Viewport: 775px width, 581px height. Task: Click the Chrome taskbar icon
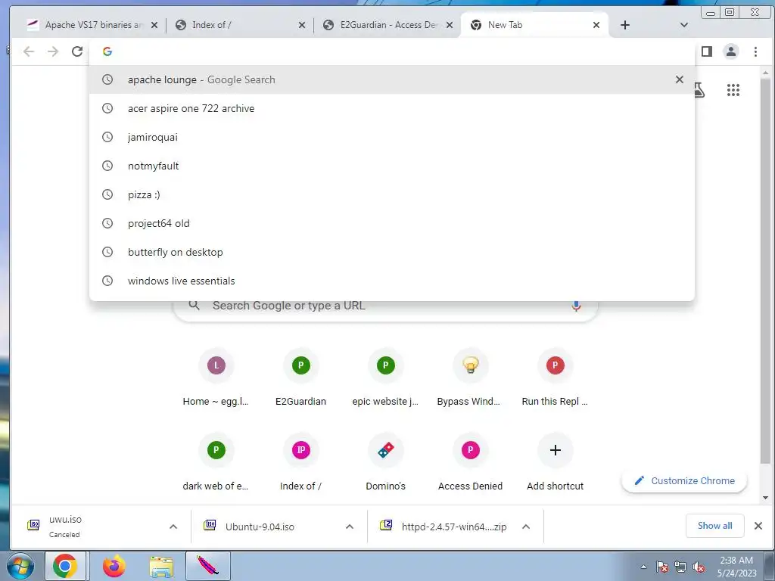click(x=65, y=566)
